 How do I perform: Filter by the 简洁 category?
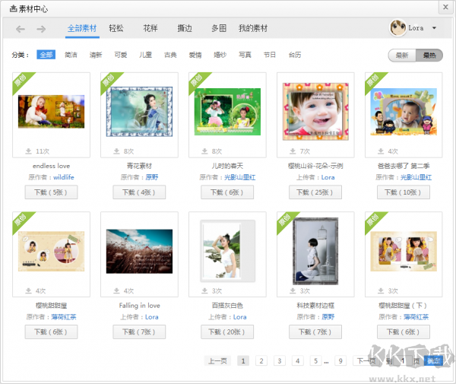click(x=71, y=55)
